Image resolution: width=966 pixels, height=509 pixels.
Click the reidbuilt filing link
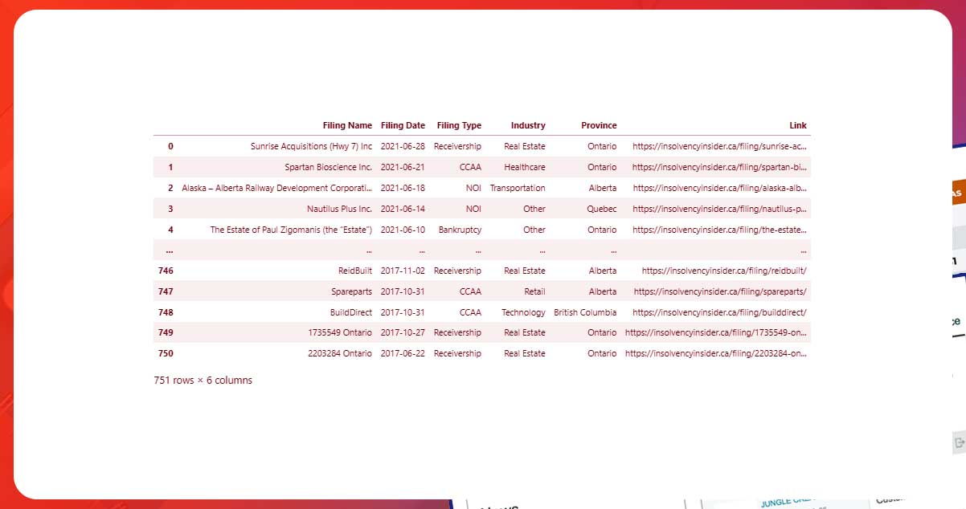pos(724,271)
